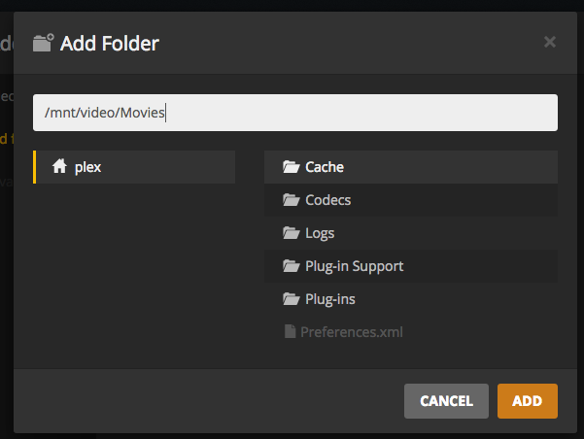Close the Add Folder dialog

click(550, 42)
